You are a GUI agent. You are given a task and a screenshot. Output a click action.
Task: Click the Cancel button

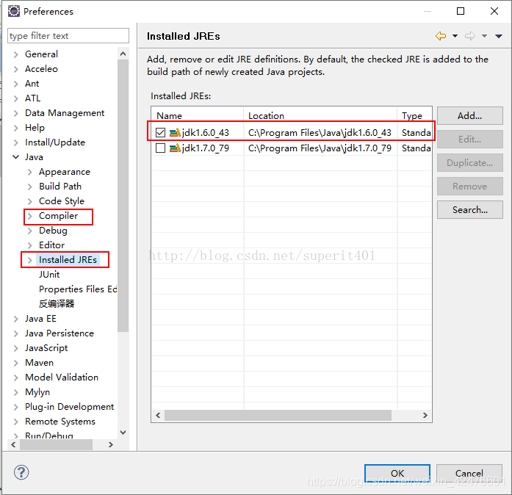469,473
